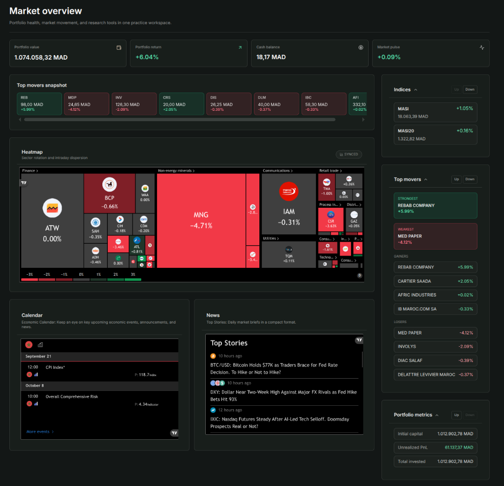
Task: Move Top movers panel Up
Action: [x=456, y=179]
